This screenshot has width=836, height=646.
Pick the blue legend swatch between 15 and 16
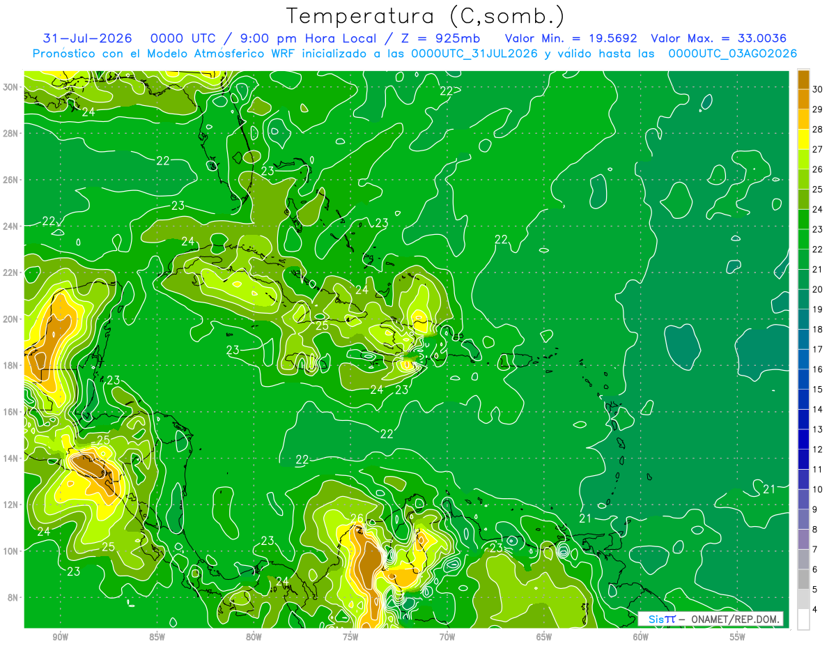click(x=803, y=380)
